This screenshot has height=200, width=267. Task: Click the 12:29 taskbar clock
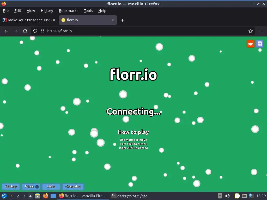tap(261, 196)
